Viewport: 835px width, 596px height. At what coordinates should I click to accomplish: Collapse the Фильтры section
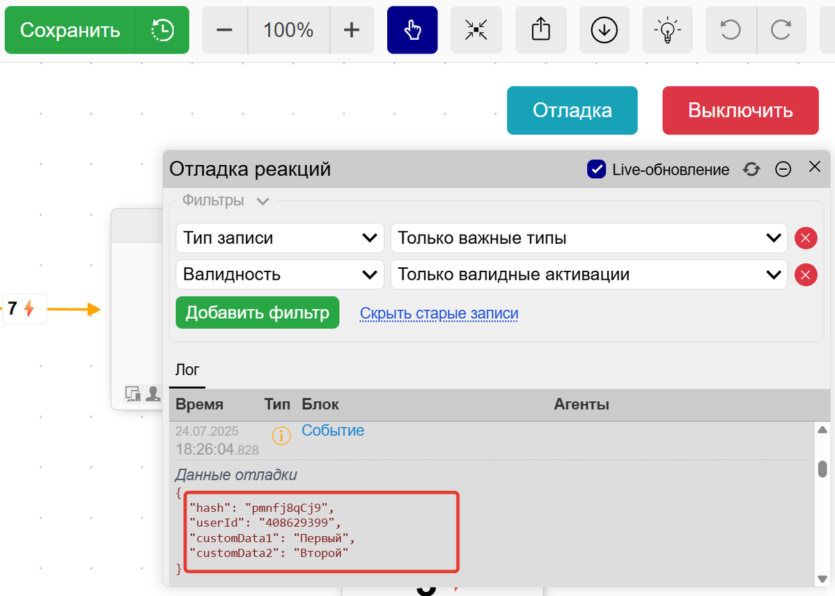pyautogui.click(x=263, y=201)
